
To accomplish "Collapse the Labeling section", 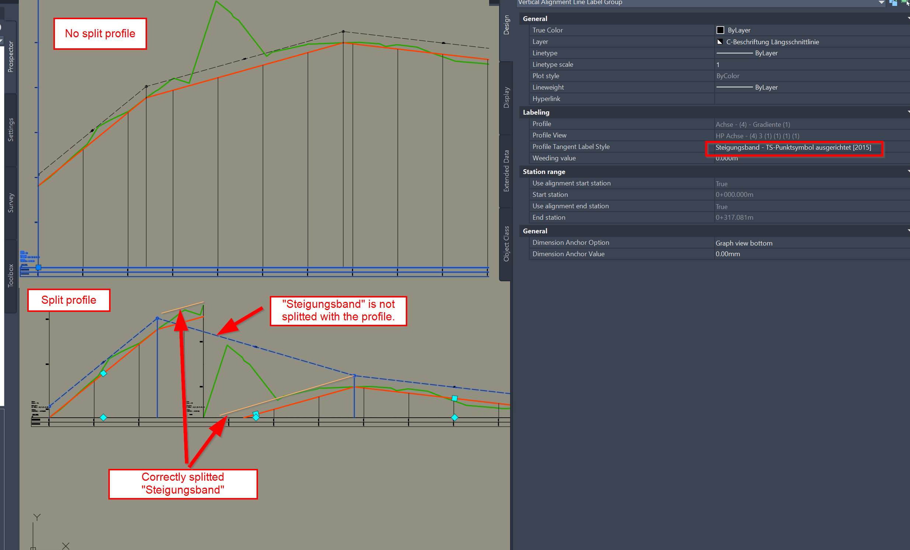I will click(x=908, y=112).
